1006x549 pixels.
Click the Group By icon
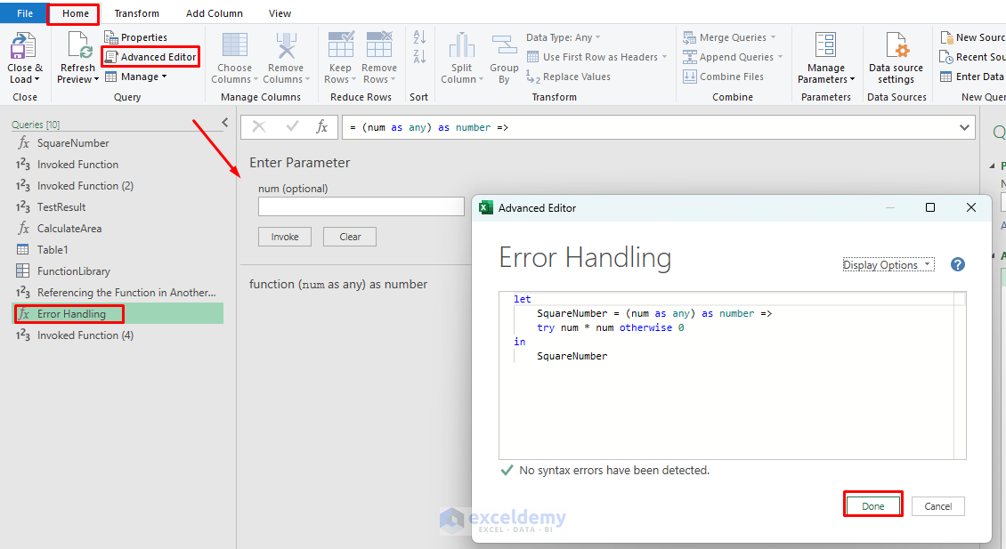(504, 44)
